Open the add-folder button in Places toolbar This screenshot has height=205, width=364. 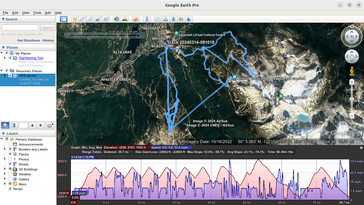[50, 125]
